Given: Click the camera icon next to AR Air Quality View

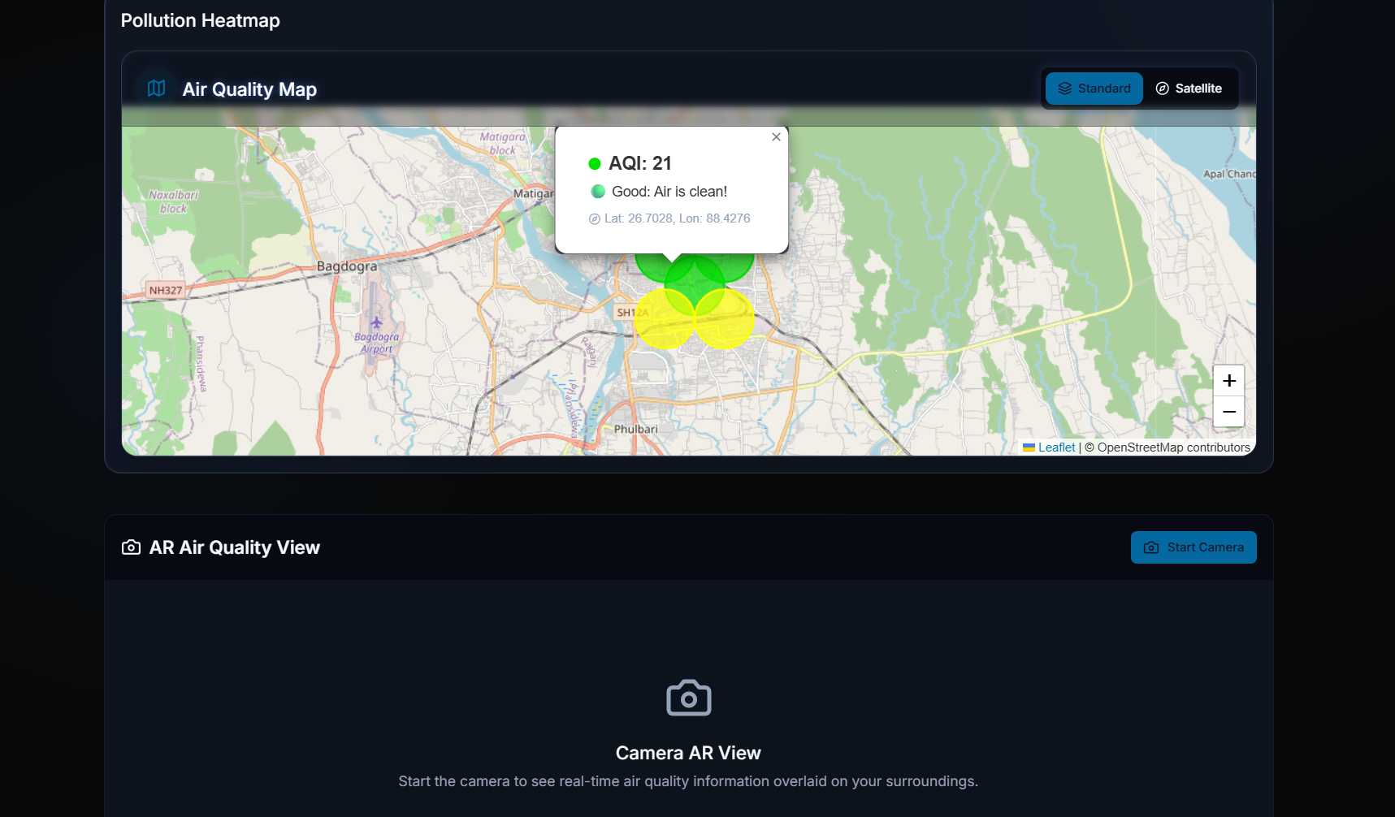Looking at the screenshot, I should click(131, 547).
